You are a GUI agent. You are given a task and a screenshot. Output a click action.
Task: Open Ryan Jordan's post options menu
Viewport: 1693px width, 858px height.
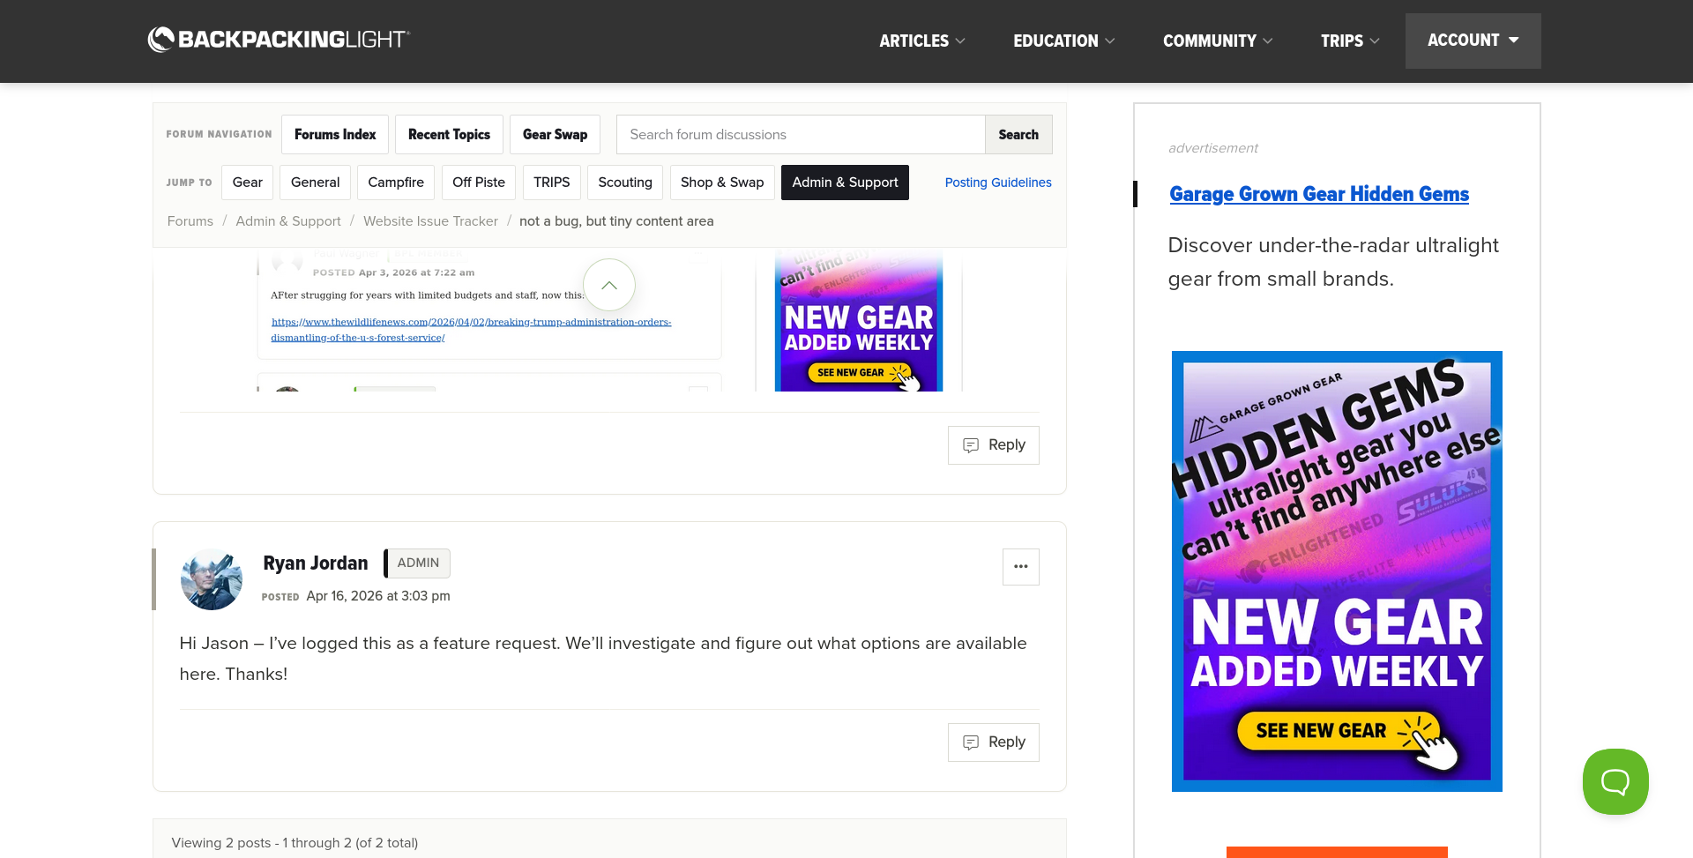[x=1021, y=567]
